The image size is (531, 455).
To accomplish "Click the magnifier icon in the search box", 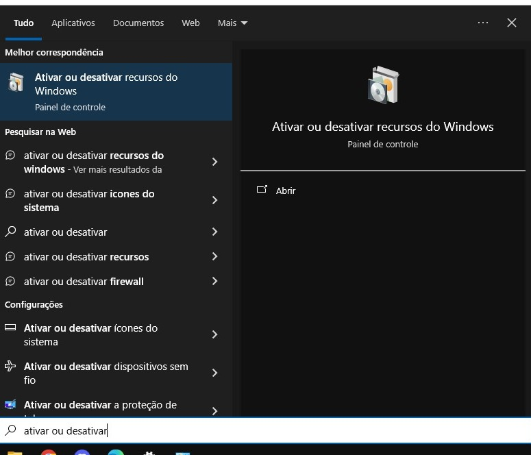I will click(10, 430).
